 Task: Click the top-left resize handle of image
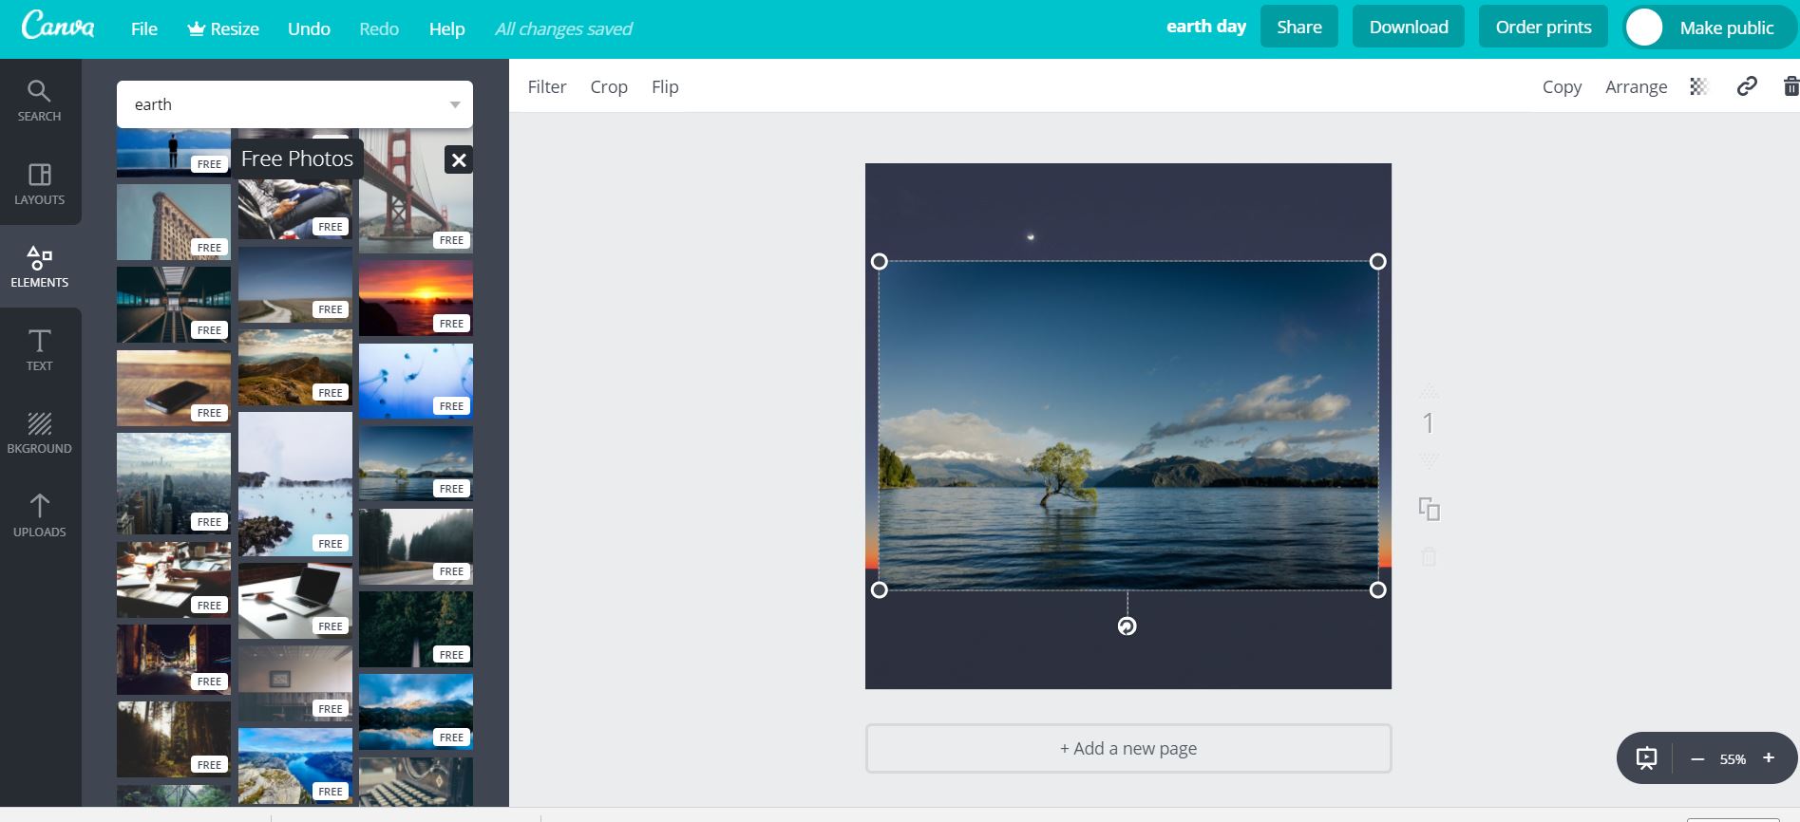coord(880,261)
